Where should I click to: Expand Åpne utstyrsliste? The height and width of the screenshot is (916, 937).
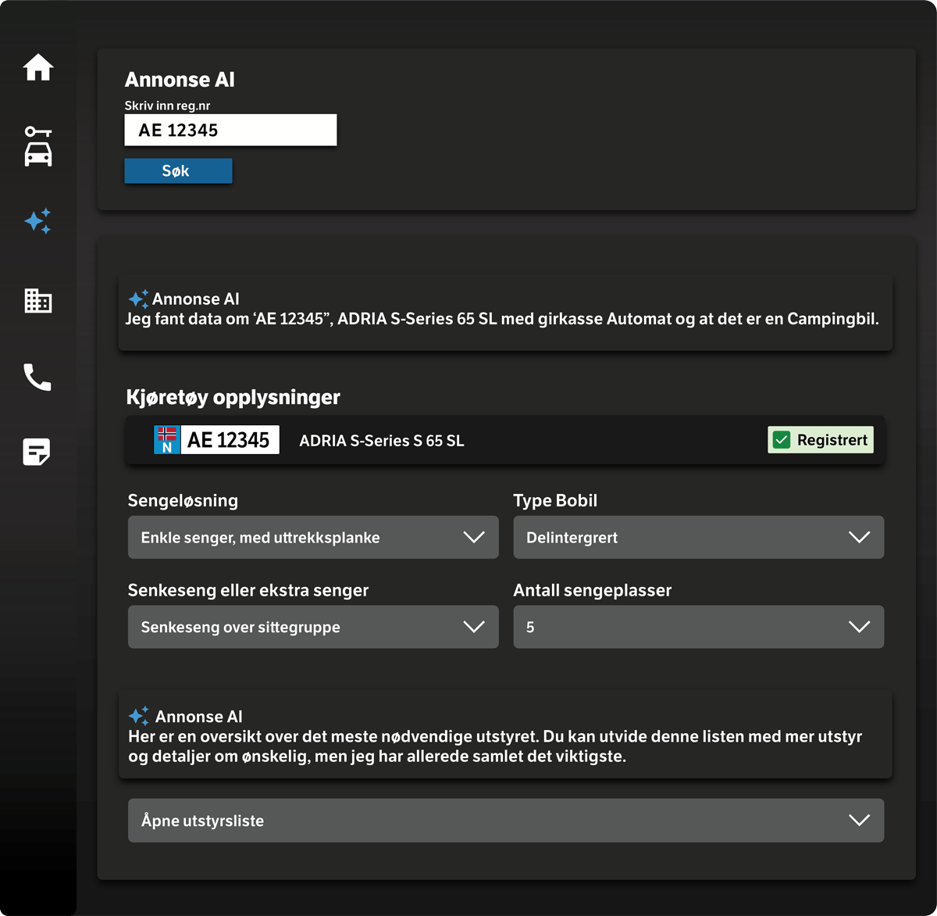(506, 821)
